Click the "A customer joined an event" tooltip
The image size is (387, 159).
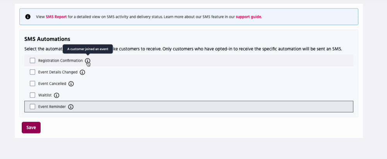coord(88,49)
